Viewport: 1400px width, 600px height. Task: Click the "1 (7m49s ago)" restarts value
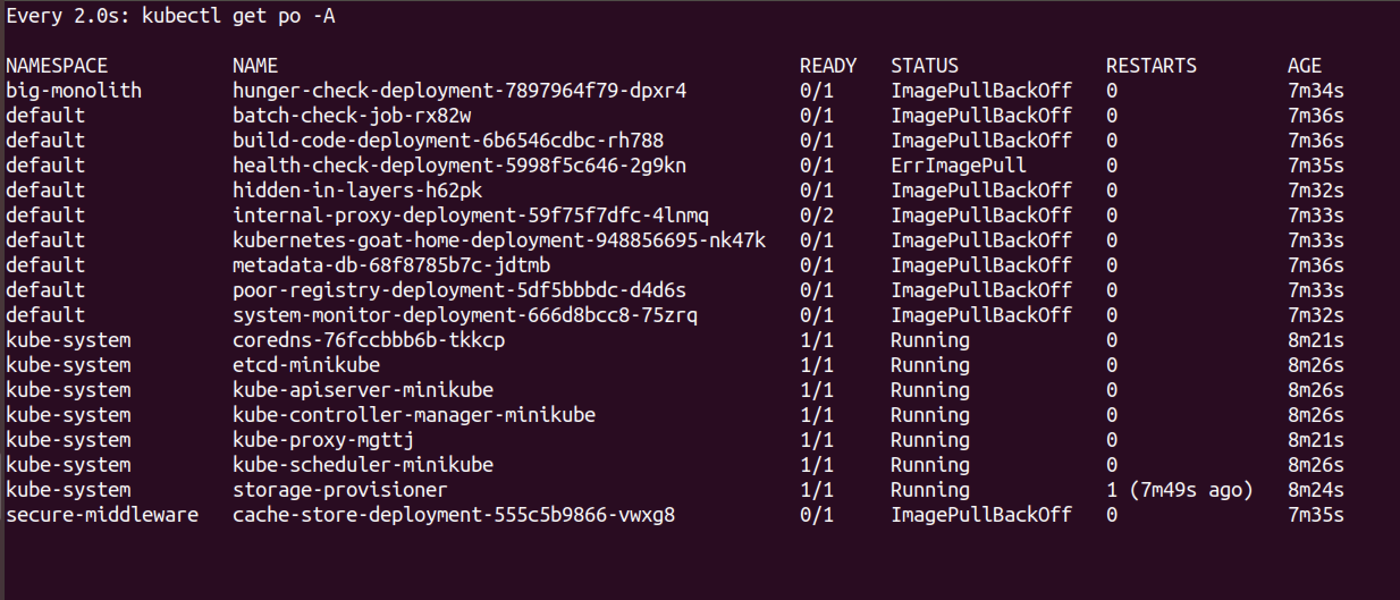tap(1179, 490)
